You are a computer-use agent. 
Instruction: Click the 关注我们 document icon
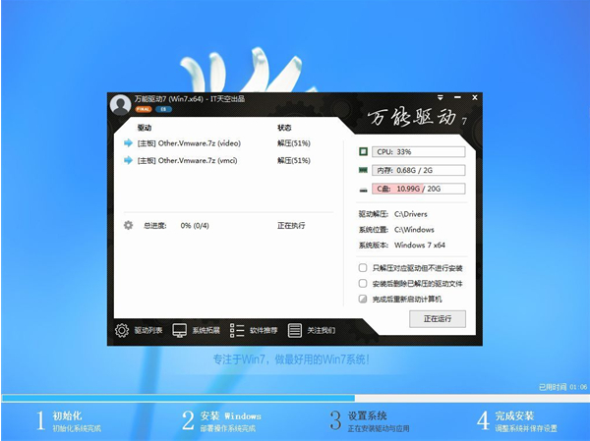tap(295, 330)
